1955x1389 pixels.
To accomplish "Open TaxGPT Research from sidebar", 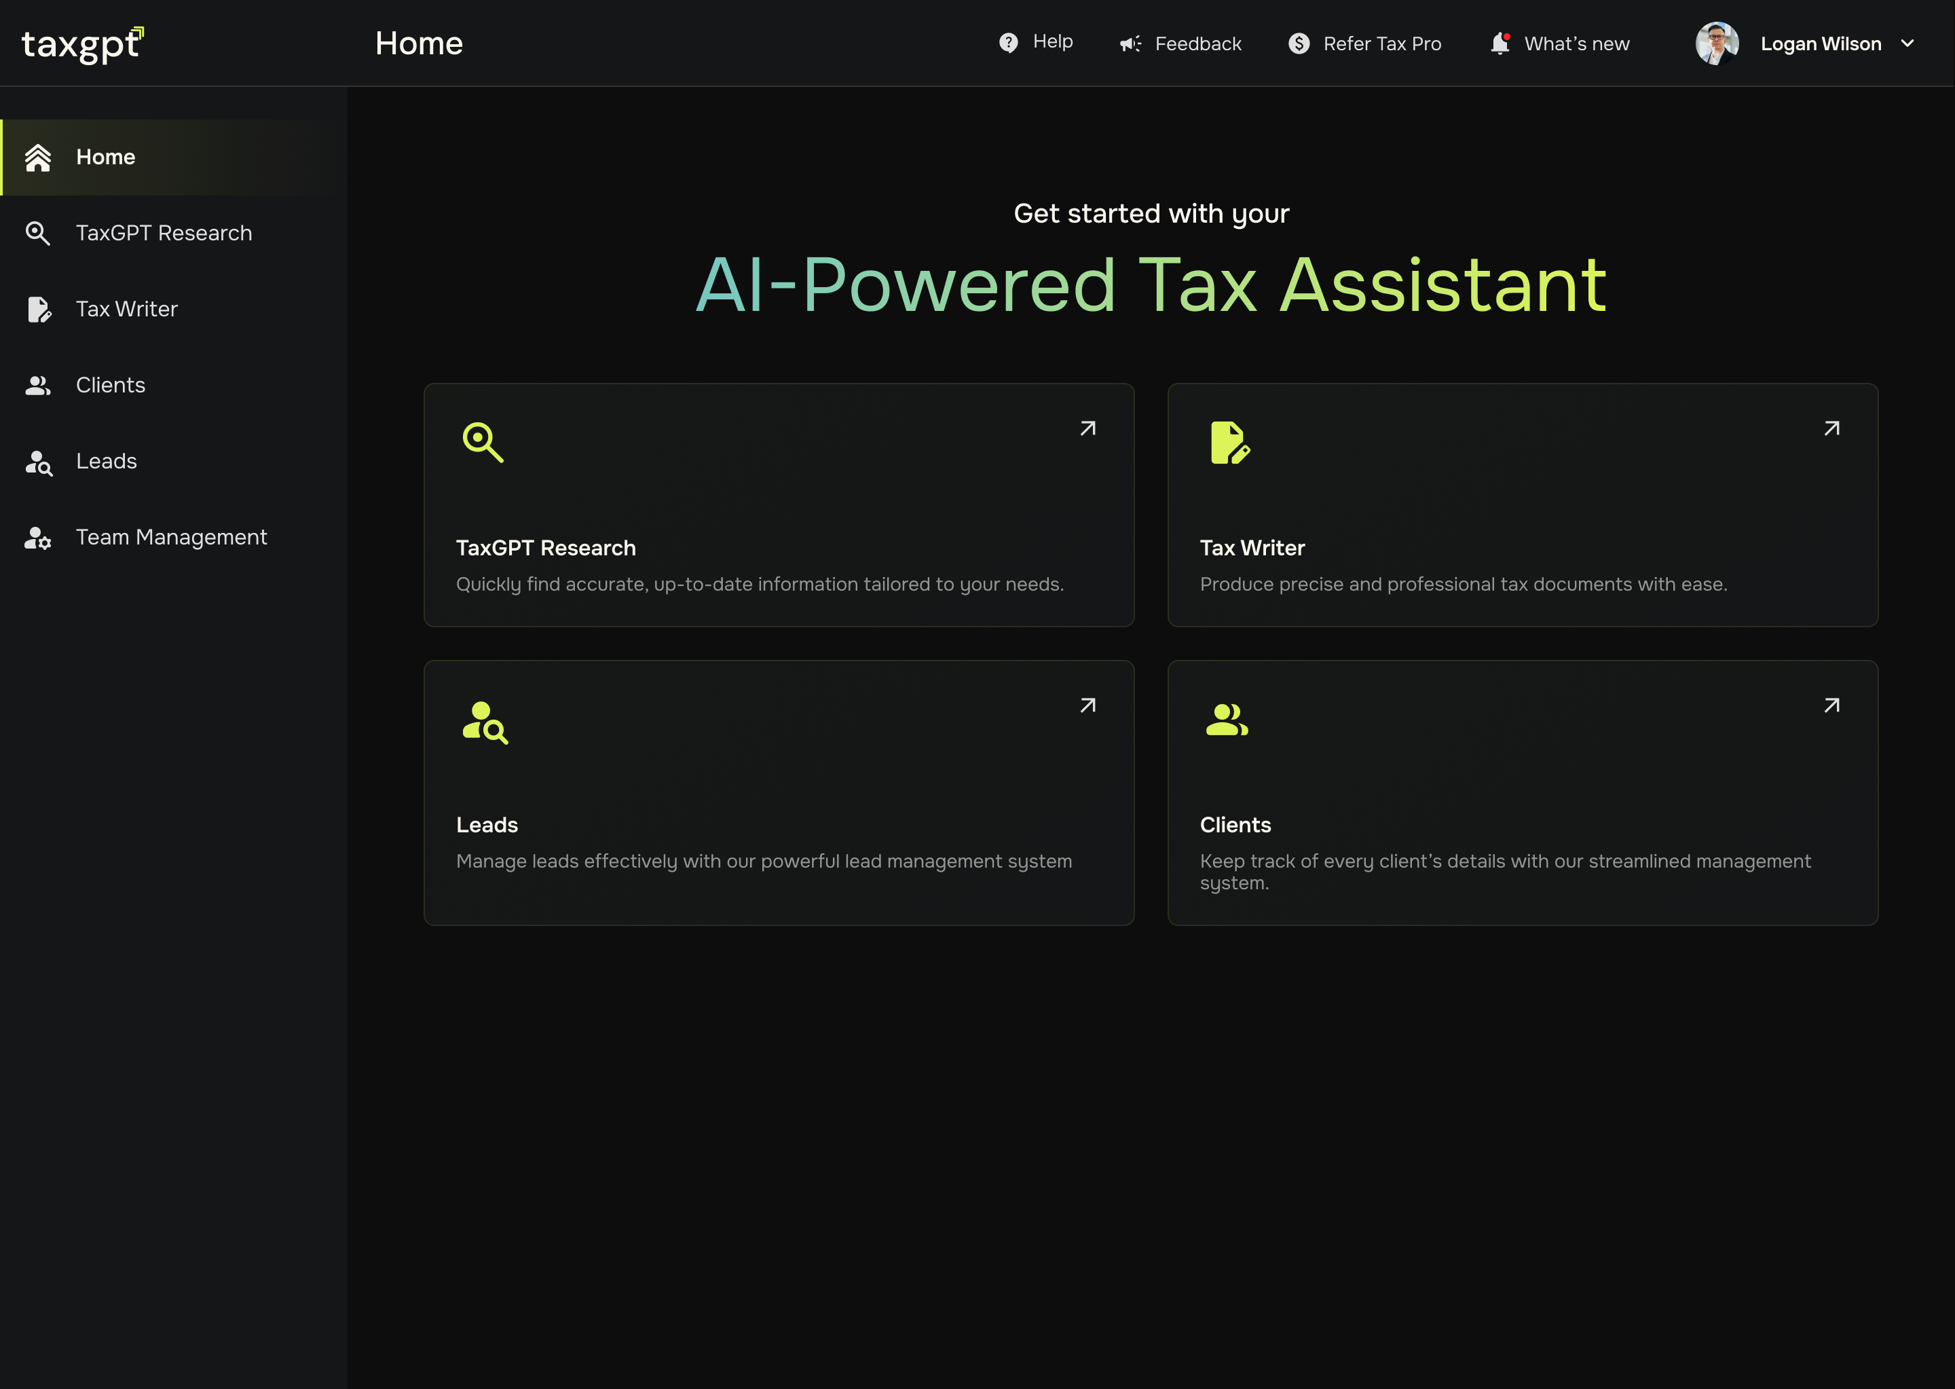I will click(x=164, y=234).
